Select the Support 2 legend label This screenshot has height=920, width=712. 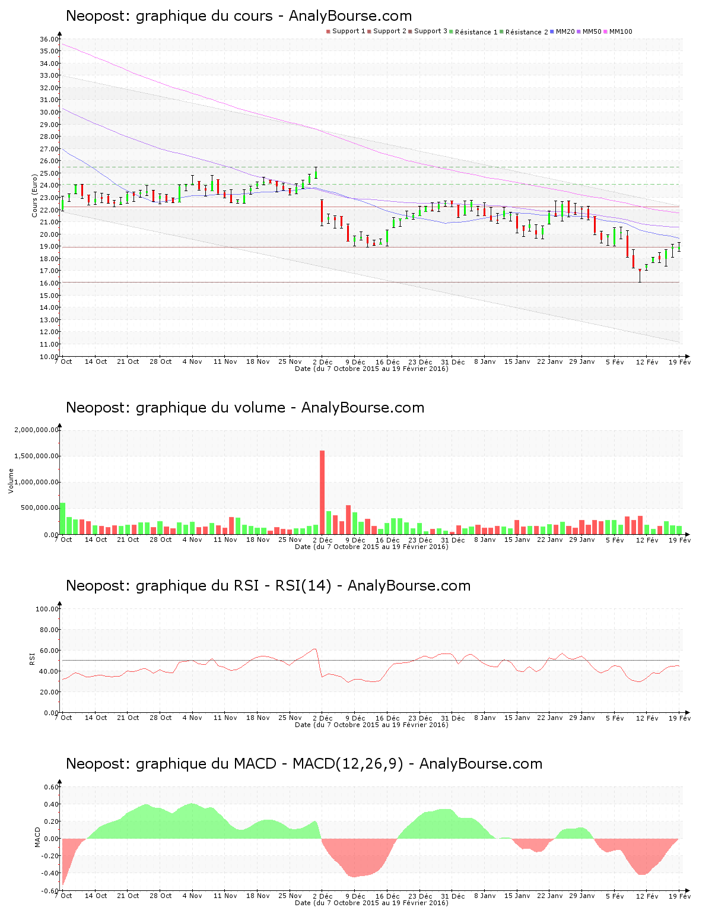(390, 31)
